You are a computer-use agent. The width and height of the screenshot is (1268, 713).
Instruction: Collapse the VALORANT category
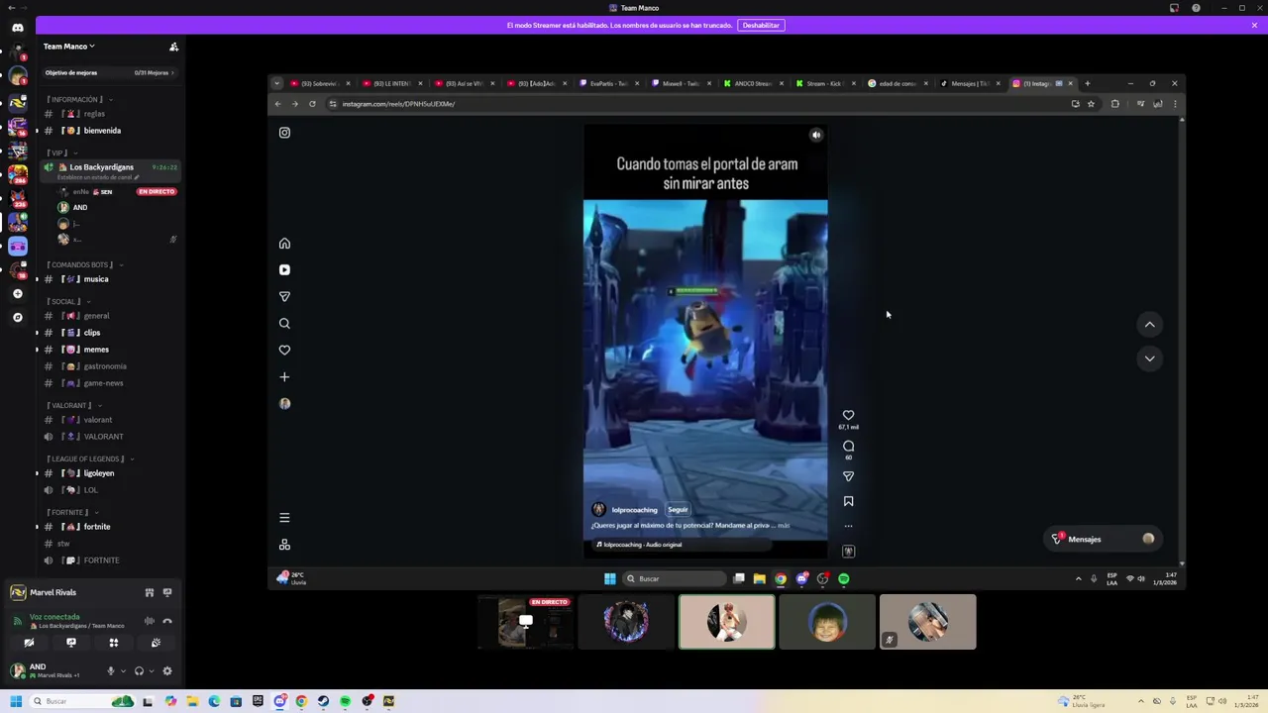point(73,405)
